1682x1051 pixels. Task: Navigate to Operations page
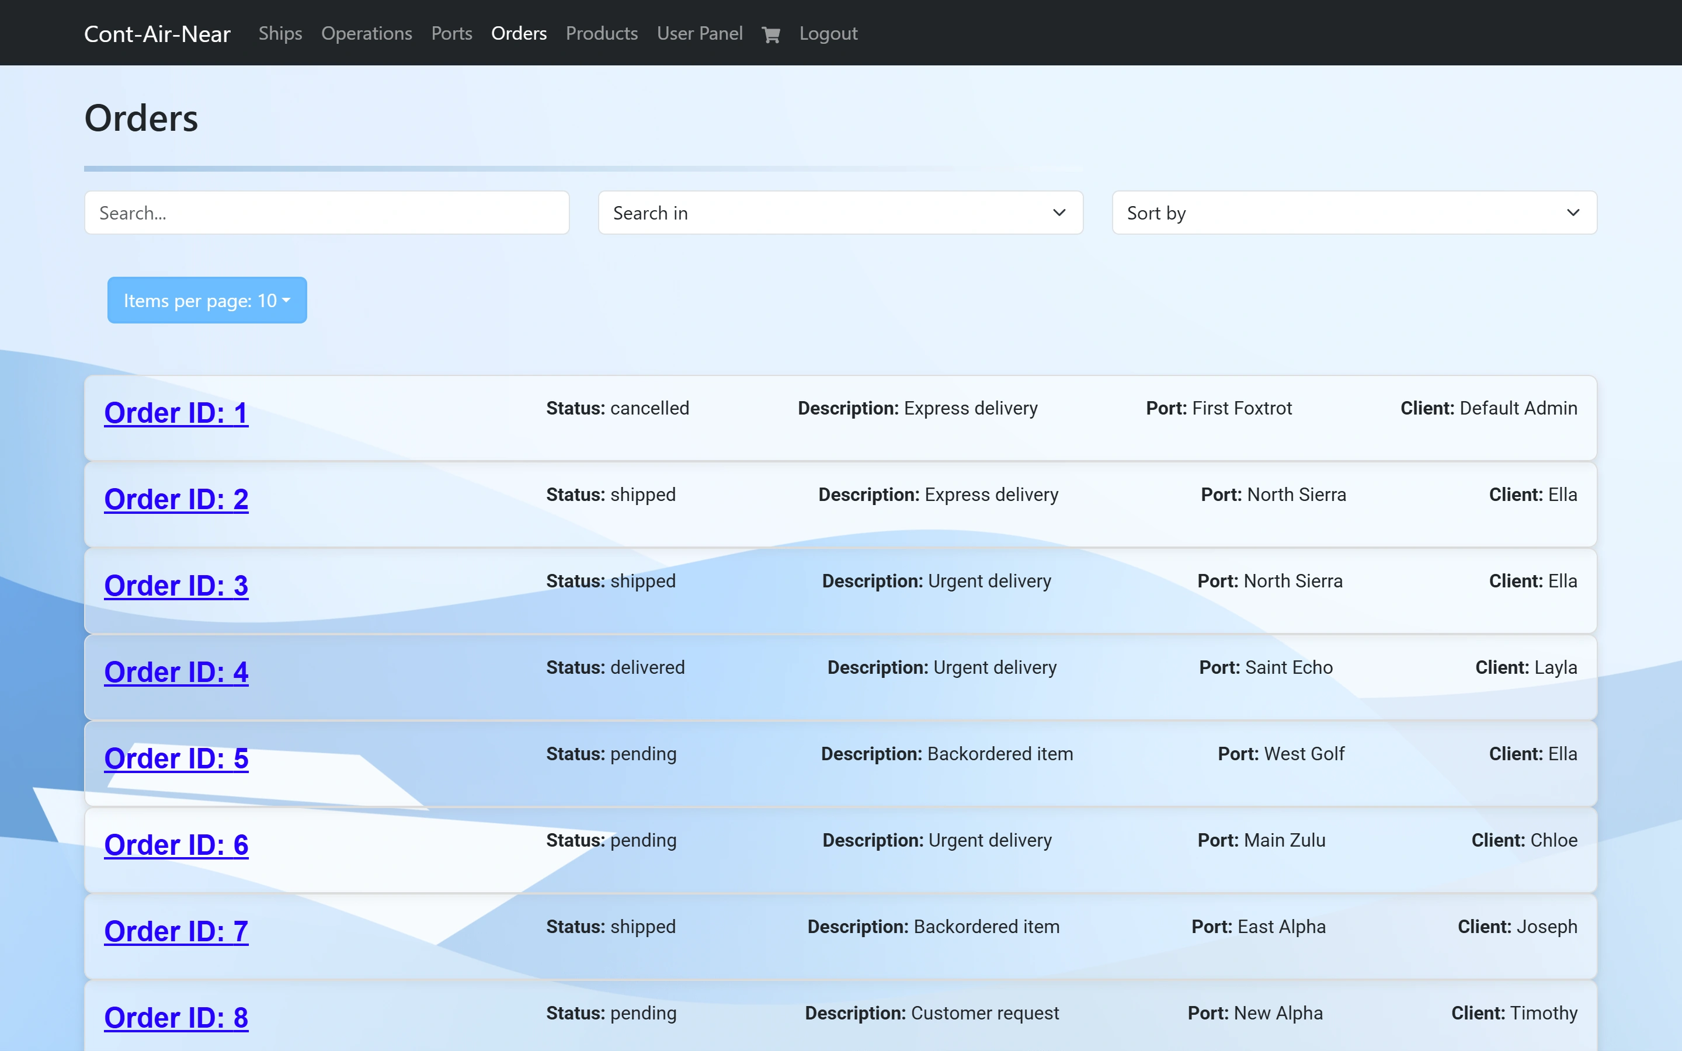coord(366,33)
